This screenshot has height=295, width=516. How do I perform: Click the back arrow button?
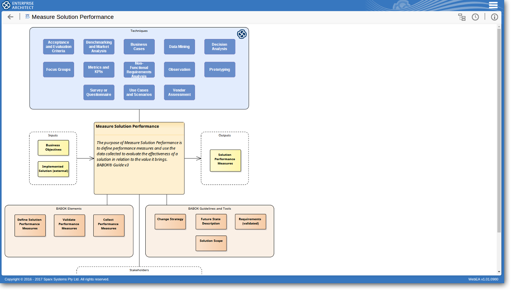11,17
